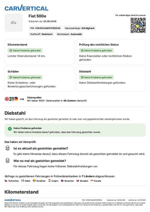Click the Diebstahl card status badge
This screenshot has height=212, width=150.
coord(96,78)
